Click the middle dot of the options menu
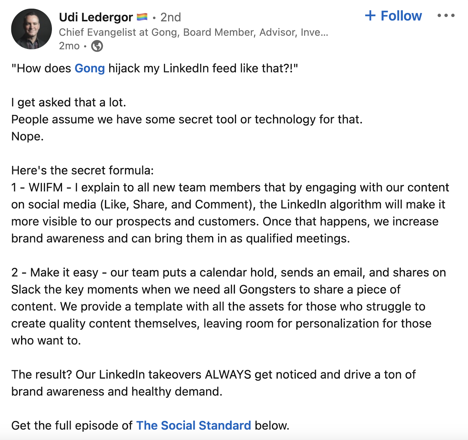Screen dimensions: 468x440 [x=446, y=16]
